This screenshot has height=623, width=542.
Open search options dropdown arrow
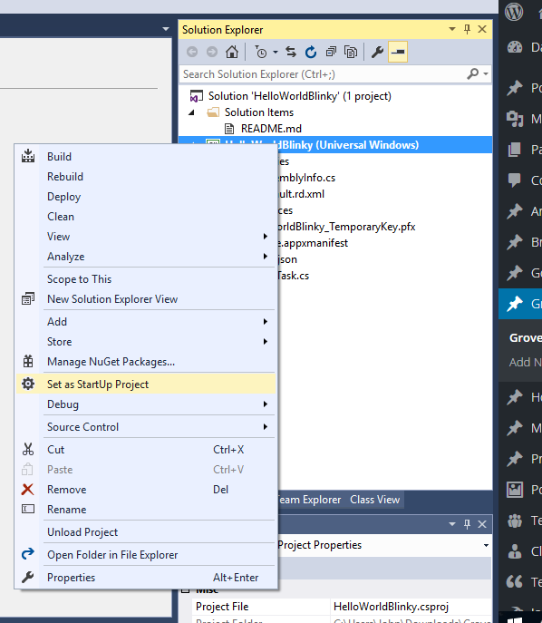[x=486, y=73]
